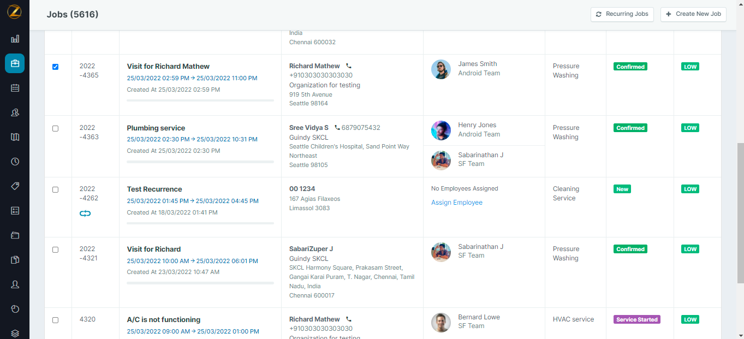Click the Recurring Jobs button
The width and height of the screenshot is (744, 339).
point(622,14)
